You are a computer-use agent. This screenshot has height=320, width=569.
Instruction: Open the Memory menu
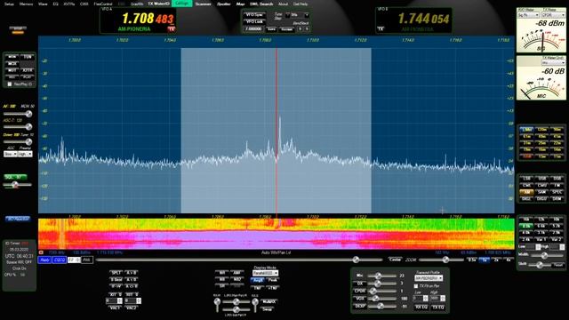pyautogui.click(x=26, y=4)
